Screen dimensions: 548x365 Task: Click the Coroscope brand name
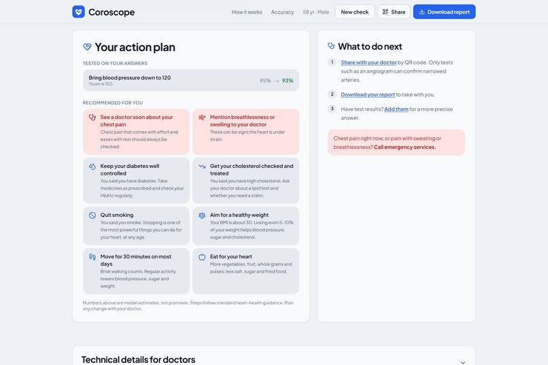pos(112,12)
